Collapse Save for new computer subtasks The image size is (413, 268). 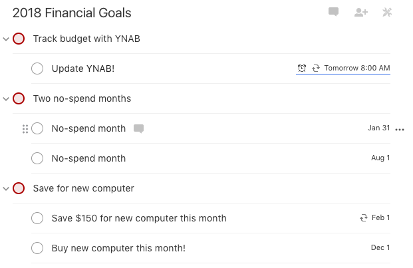(x=6, y=189)
